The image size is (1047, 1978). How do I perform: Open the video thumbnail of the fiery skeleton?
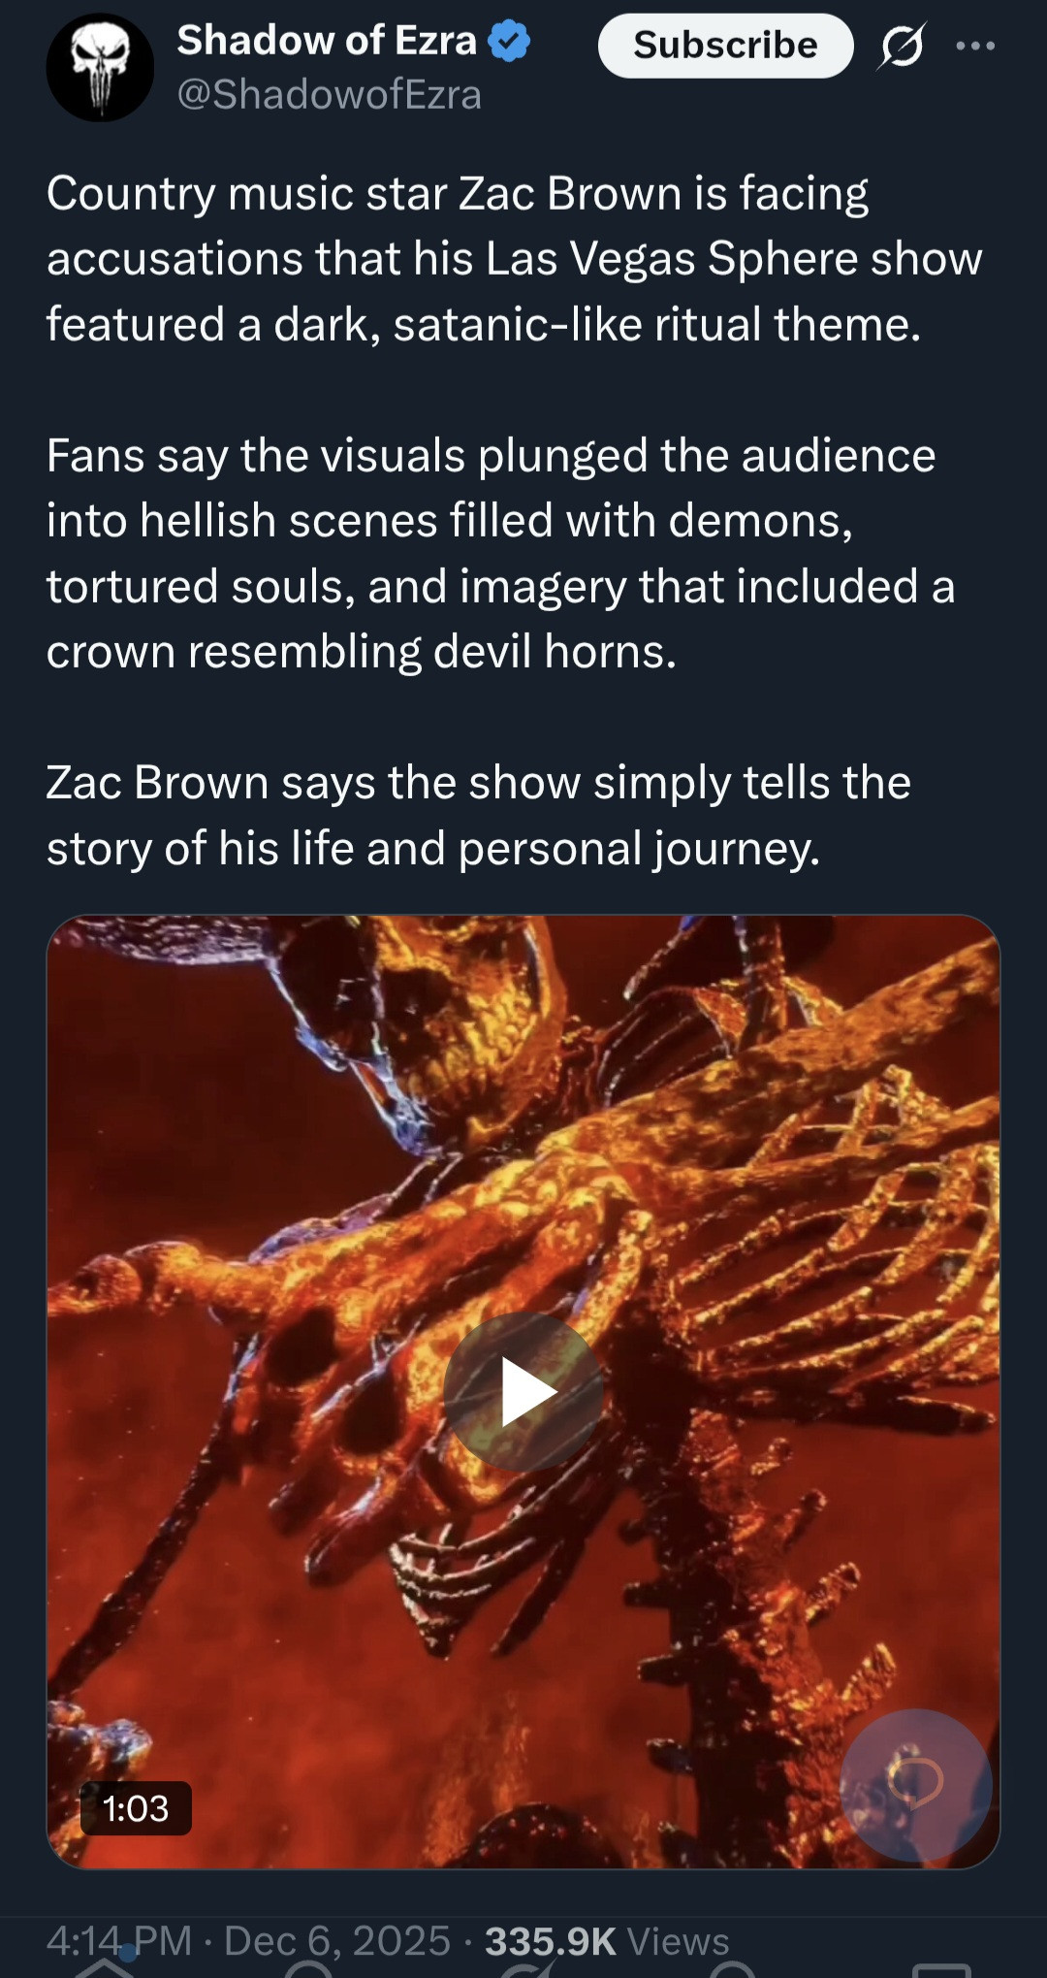click(523, 1392)
